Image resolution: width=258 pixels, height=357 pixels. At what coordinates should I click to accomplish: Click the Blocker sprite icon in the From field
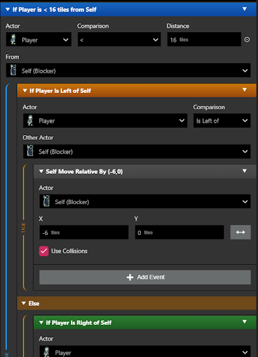pos(13,70)
